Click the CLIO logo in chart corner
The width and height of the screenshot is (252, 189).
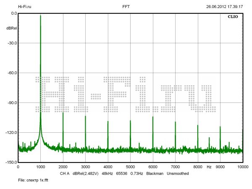click(x=233, y=18)
